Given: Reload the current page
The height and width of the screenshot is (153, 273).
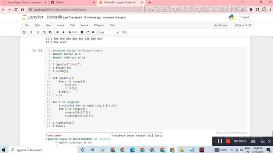Looking at the screenshot, I should pyautogui.click(x=16, y=9).
